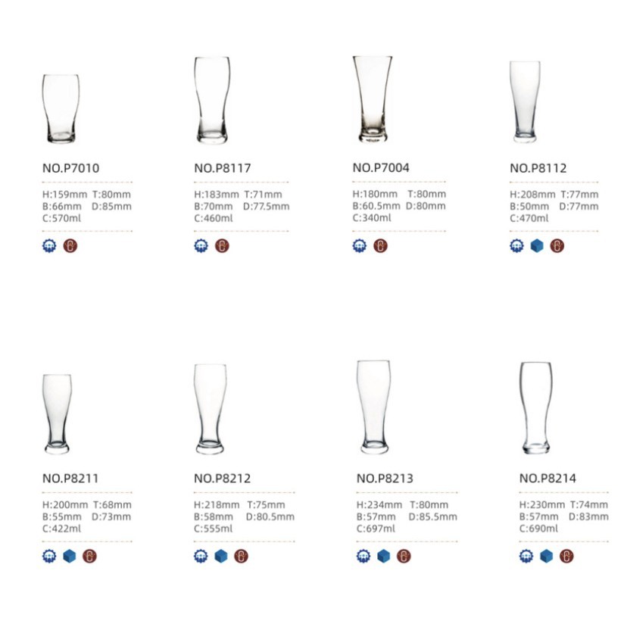The height and width of the screenshot is (624, 624).
Task: Click the P8112 tall glass image
Action: [x=525, y=101]
